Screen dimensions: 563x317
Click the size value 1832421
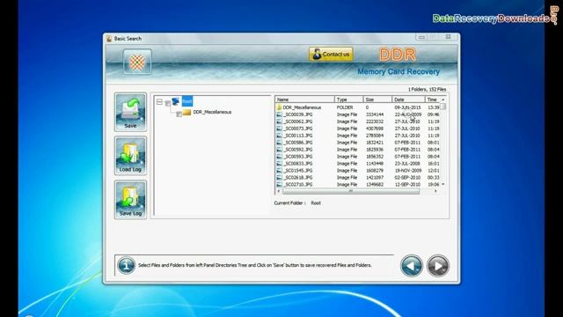pyautogui.click(x=375, y=143)
